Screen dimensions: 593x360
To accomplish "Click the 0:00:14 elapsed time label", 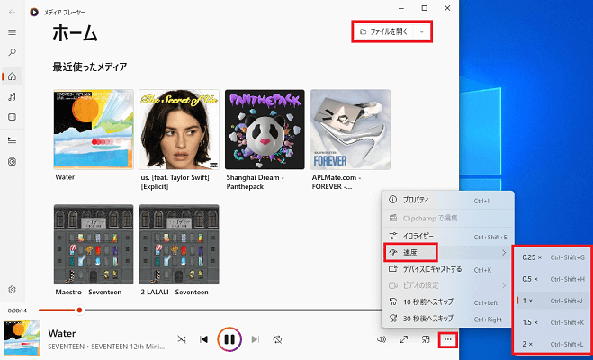I will [17, 310].
